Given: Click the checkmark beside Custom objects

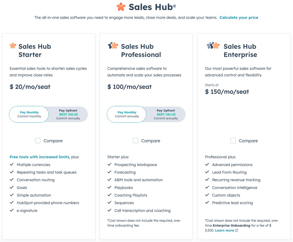Looking at the screenshot, I should coord(207,195).
